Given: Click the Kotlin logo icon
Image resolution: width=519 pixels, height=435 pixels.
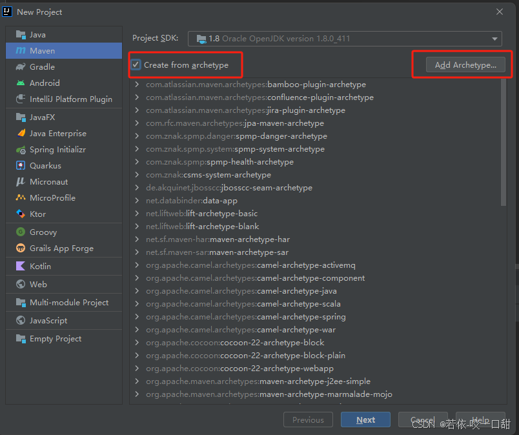Looking at the screenshot, I should [21, 267].
